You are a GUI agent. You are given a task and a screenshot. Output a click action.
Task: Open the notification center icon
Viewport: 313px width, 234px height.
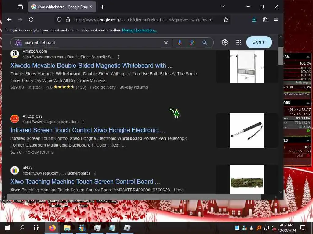click(x=303, y=228)
